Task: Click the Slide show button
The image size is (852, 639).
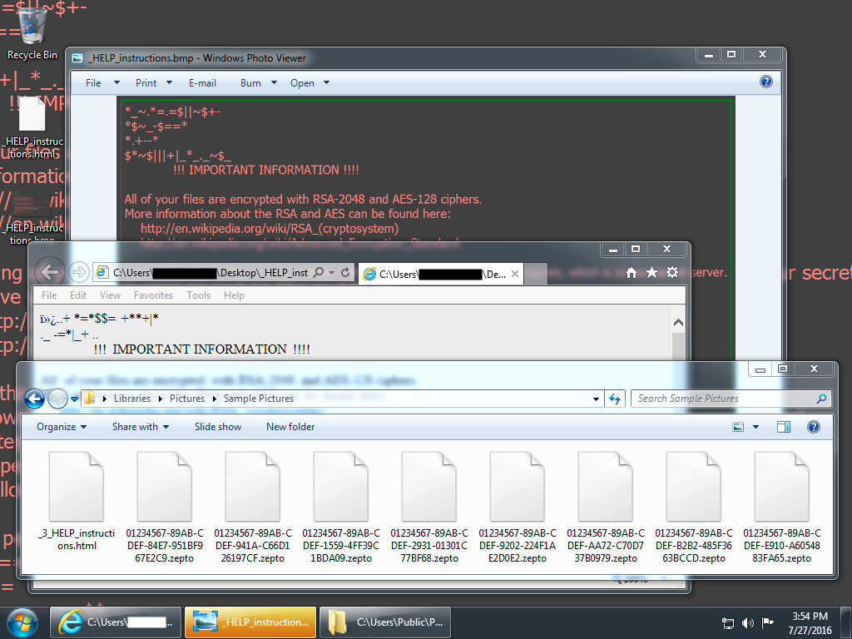Action: tap(218, 427)
